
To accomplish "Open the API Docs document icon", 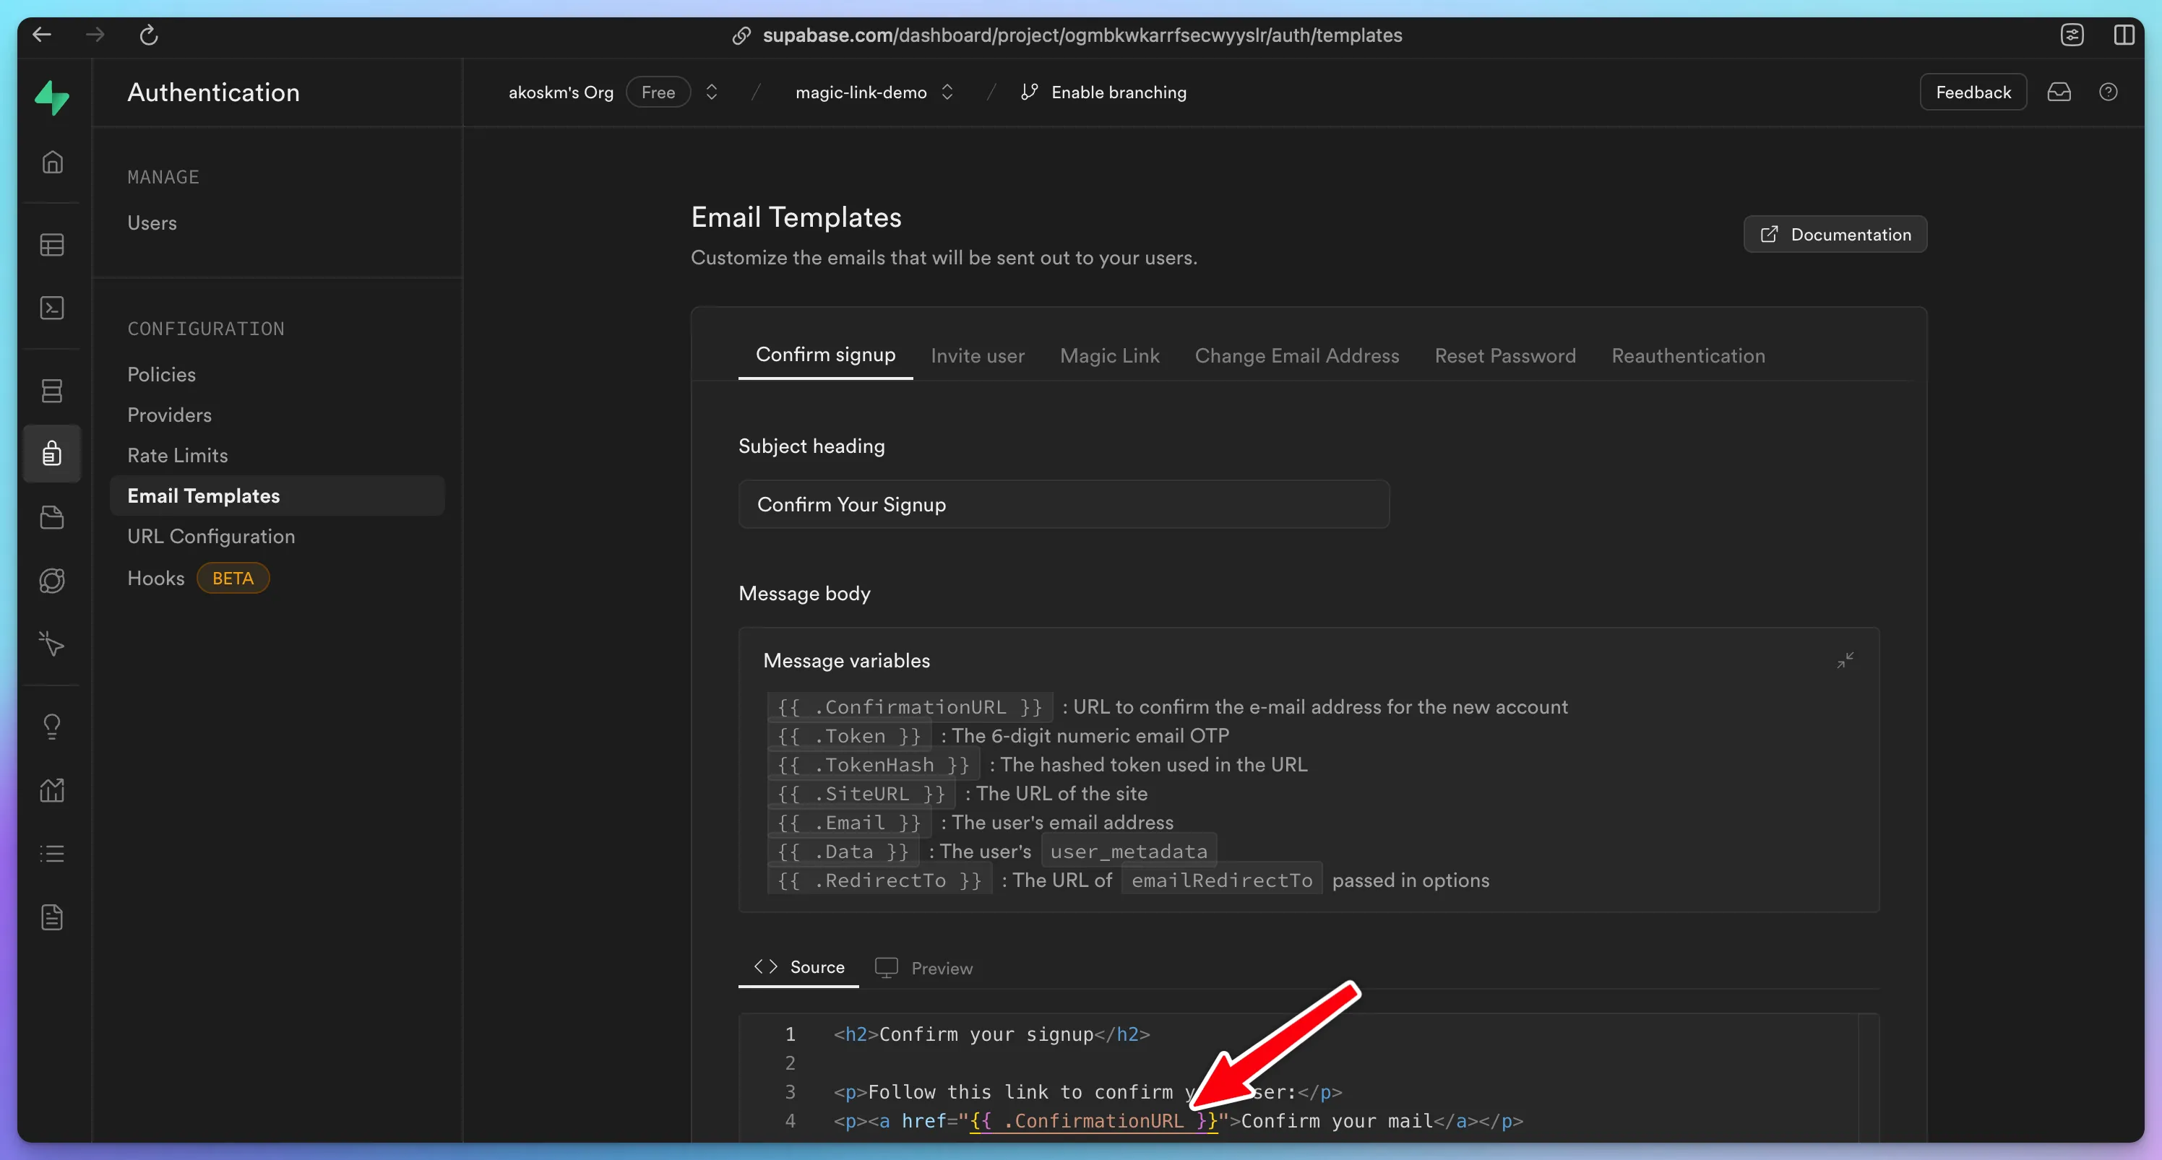I will 52,917.
